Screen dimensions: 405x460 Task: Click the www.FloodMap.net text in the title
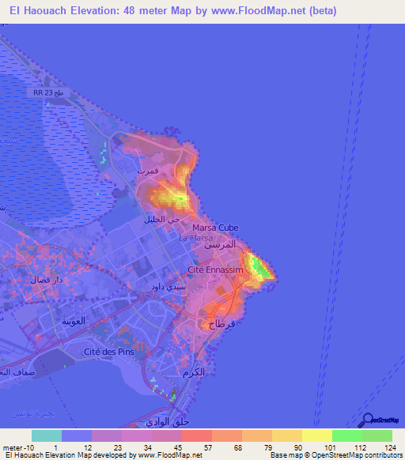coord(259,10)
